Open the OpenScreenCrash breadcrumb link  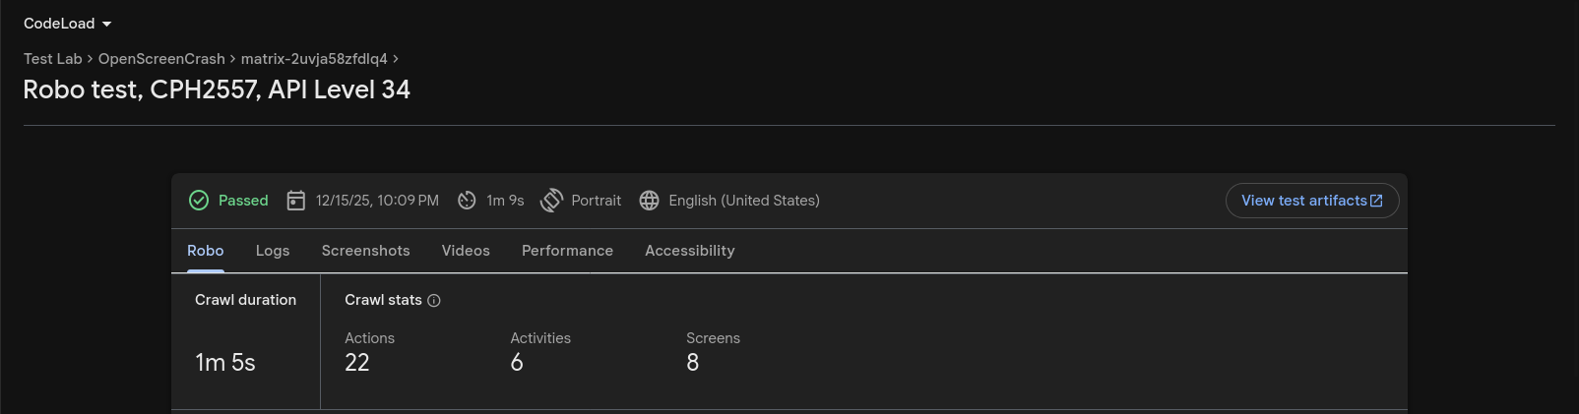click(161, 59)
